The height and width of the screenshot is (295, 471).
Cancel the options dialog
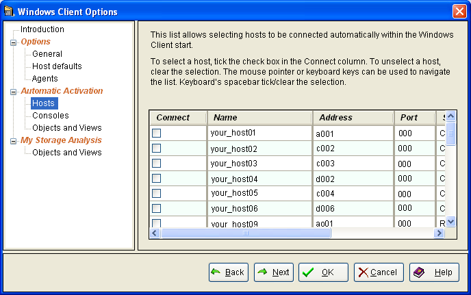click(379, 272)
